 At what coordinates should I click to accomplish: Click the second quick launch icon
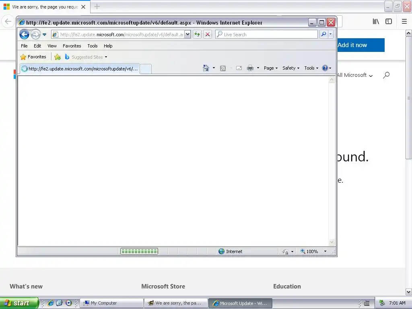(60, 303)
